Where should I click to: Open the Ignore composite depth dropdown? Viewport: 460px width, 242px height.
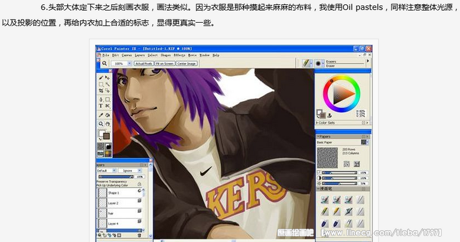point(140,170)
